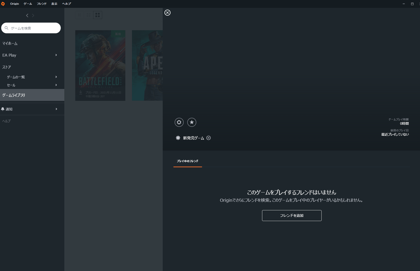This screenshot has width=420, height=271.
Task: Focus the ゲームを検索 search field
Action: pyautogui.click(x=31, y=28)
